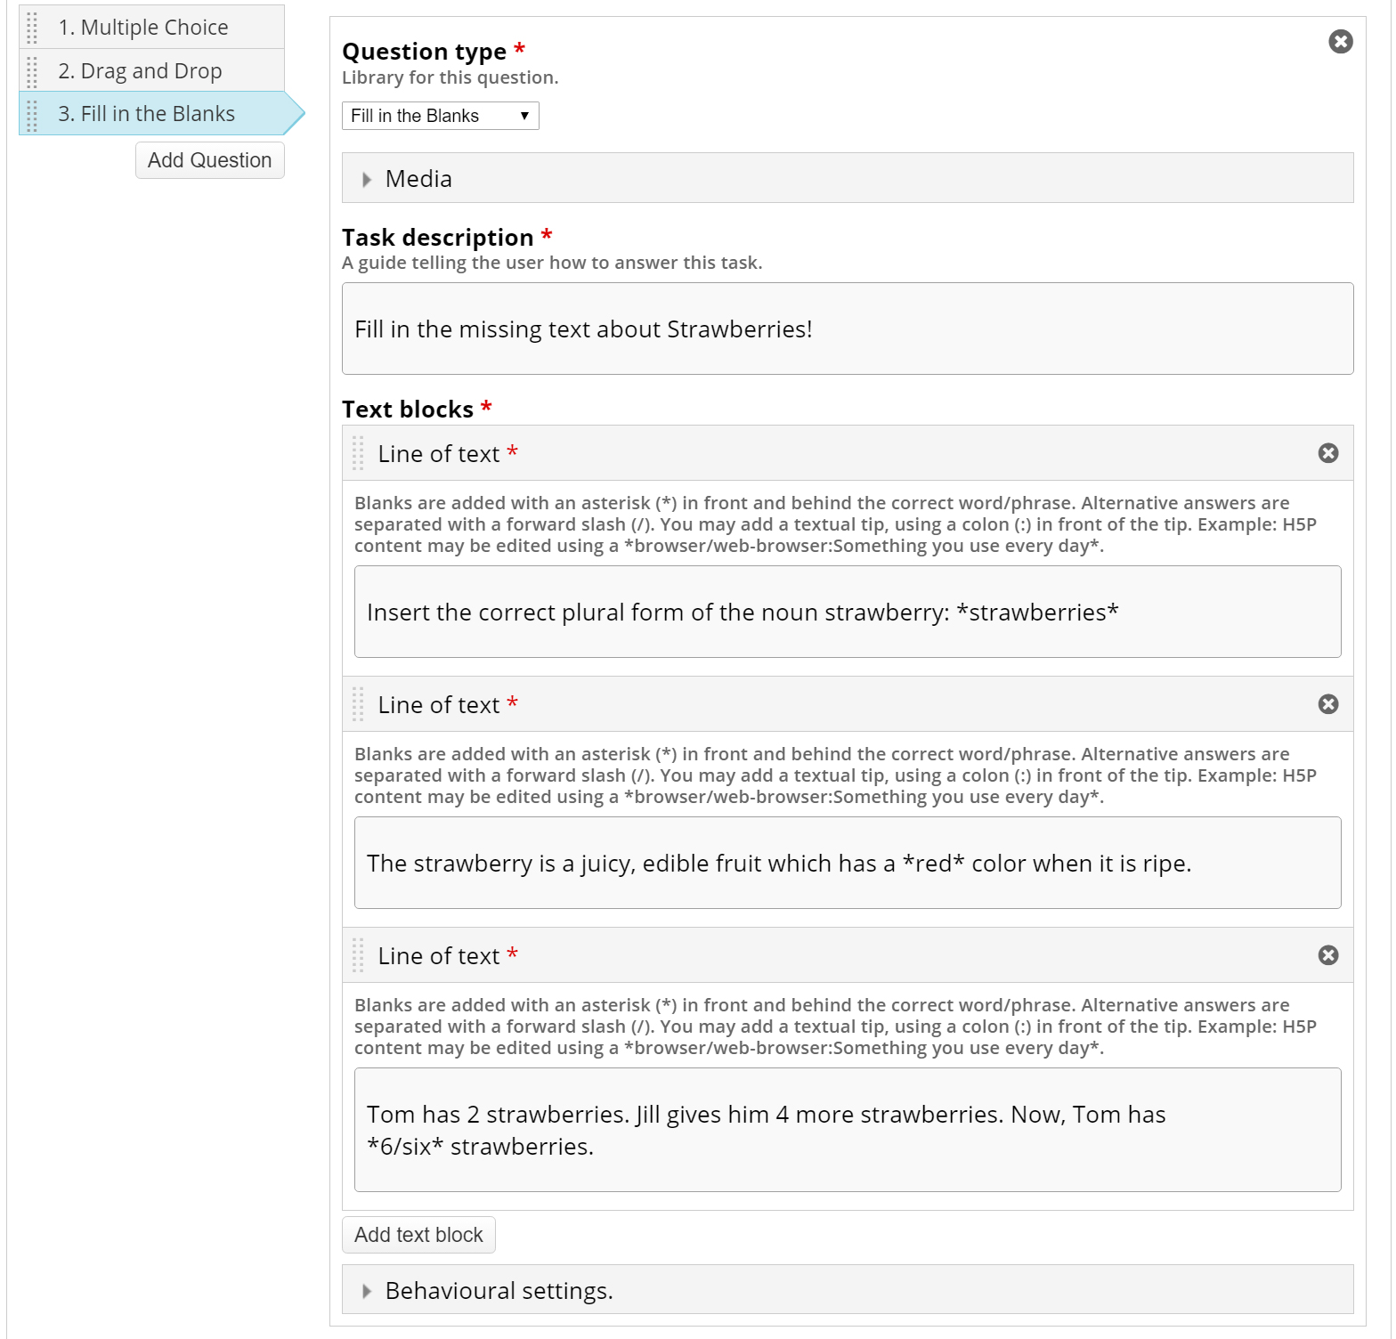
Task: Grab drag handle of second Line of text
Action: (x=358, y=704)
